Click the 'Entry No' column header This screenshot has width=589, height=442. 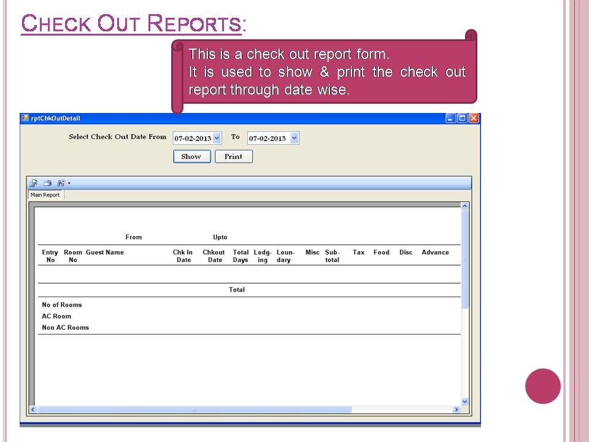coord(50,256)
